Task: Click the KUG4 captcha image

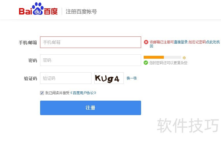Action: [x=109, y=78]
